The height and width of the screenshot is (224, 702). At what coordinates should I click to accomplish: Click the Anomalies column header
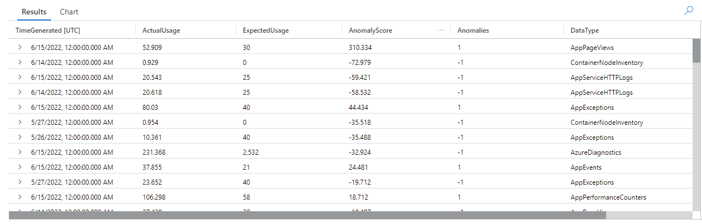click(473, 30)
